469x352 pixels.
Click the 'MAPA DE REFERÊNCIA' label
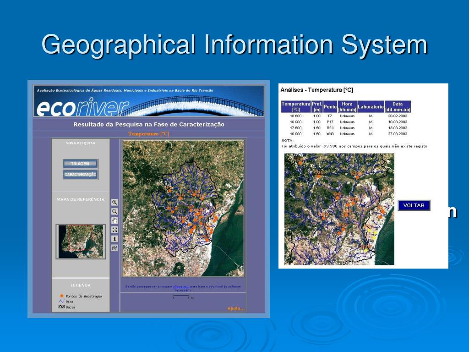[81, 199]
